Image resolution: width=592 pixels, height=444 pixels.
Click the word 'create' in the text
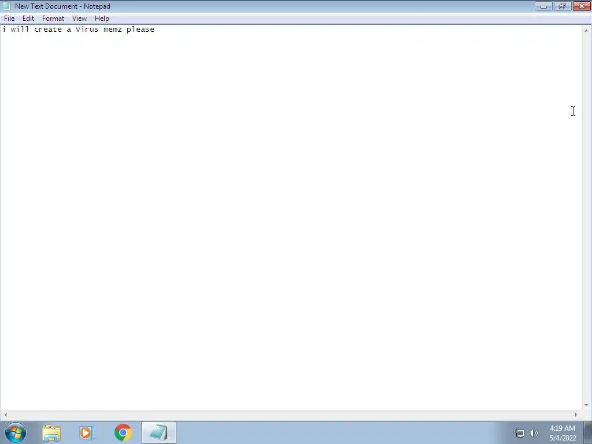[x=48, y=29]
